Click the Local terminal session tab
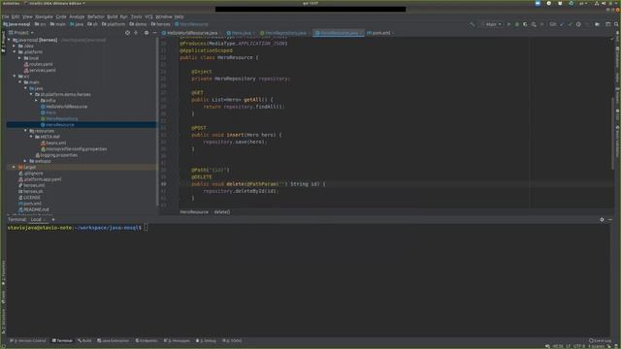The height and width of the screenshot is (349, 621). tap(38, 220)
